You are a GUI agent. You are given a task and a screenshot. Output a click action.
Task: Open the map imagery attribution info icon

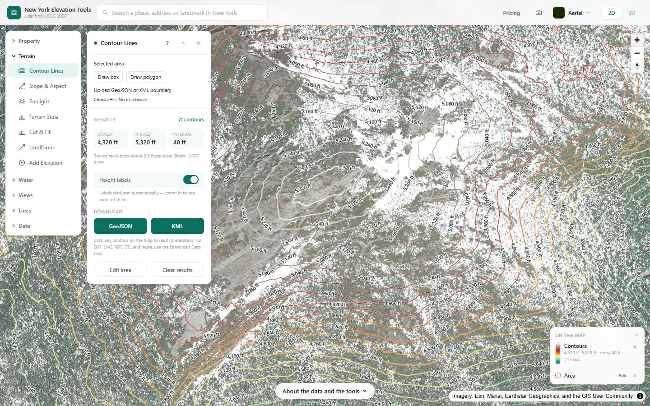[x=640, y=396]
